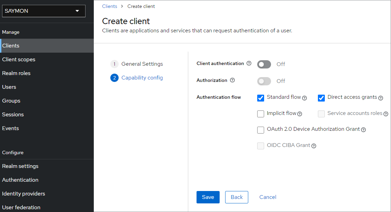Go Back to previous step
The width and height of the screenshot is (391, 212).
(237, 197)
